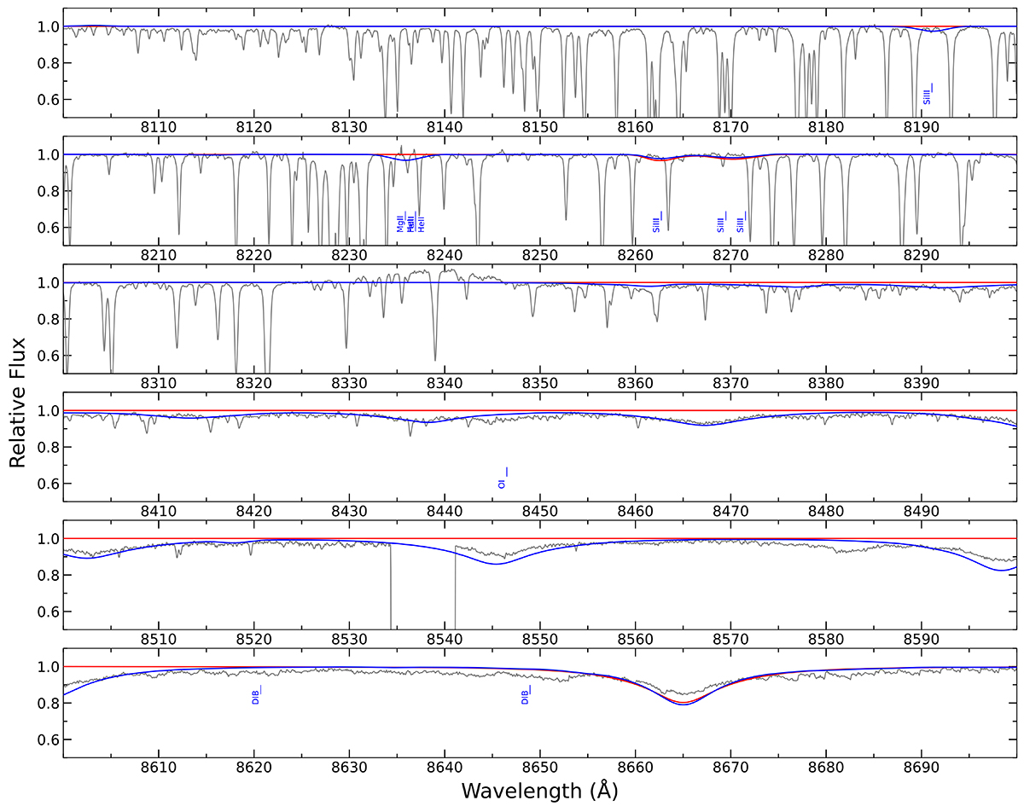1024x806 pixels.
Task: Click the HeII label near 8238
Action: (421, 225)
